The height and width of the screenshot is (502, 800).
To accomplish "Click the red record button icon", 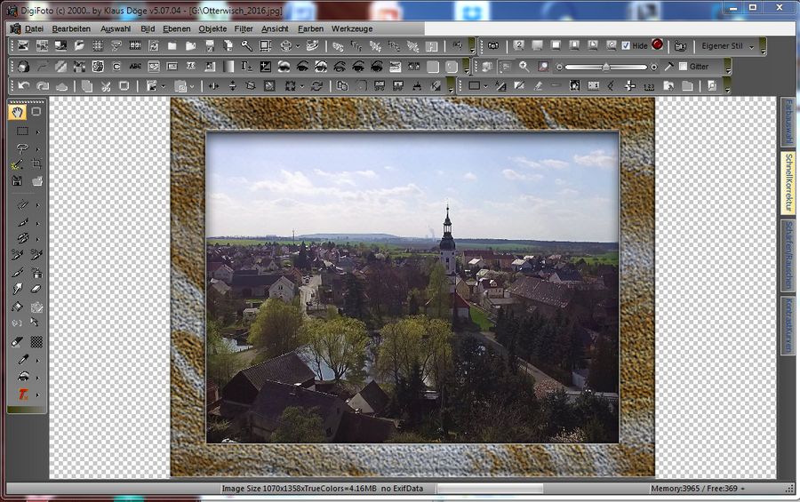I will 657,45.
